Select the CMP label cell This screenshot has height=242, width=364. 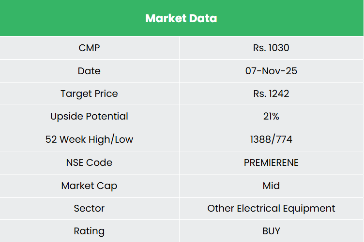tap(89, 48)
